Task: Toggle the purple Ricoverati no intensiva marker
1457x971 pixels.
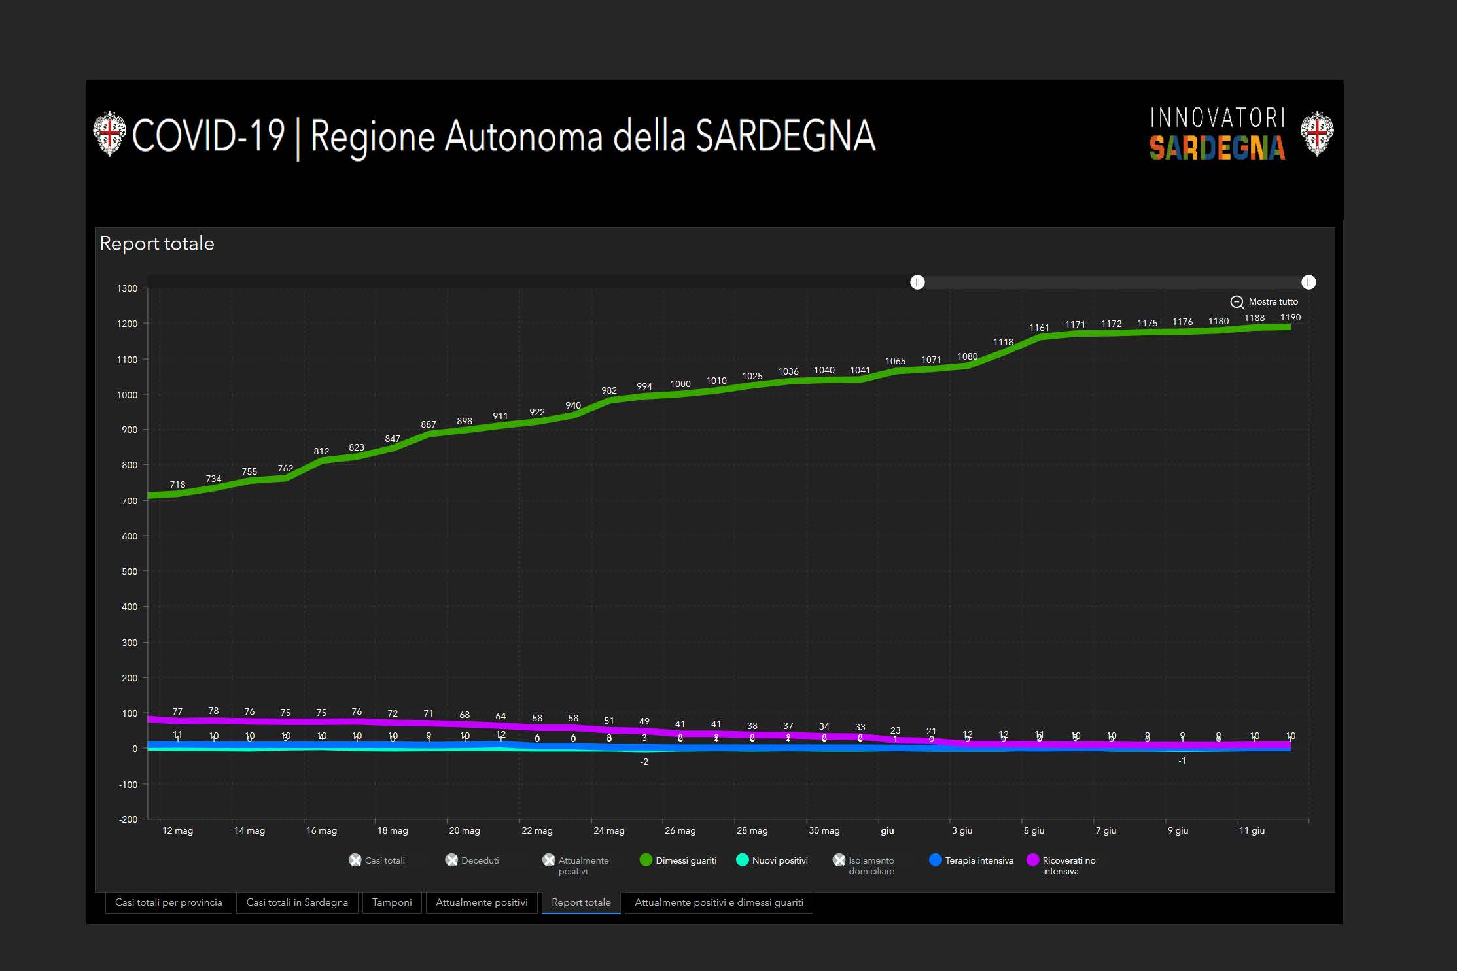Action: [x=1033, y=860]
